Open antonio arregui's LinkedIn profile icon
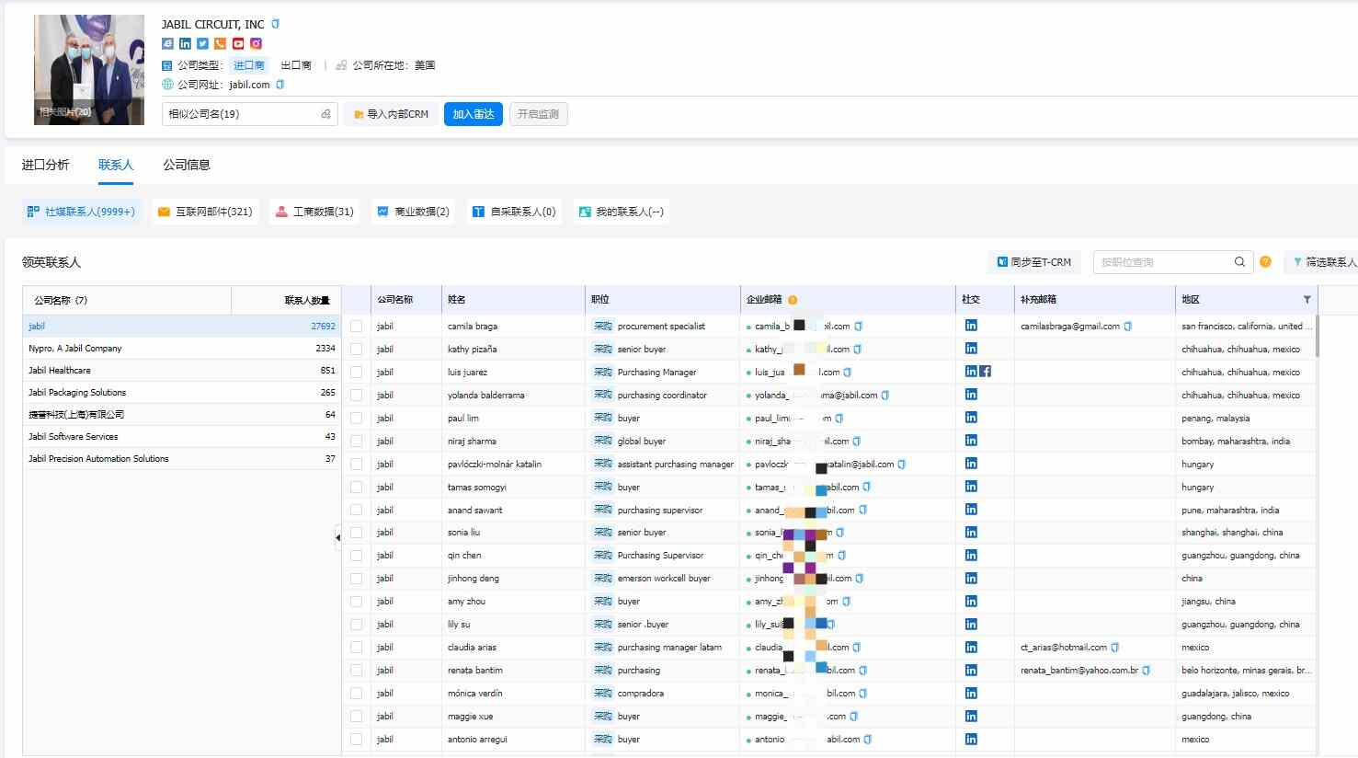Screen dimensions: 1358x758 coord(971,740)
